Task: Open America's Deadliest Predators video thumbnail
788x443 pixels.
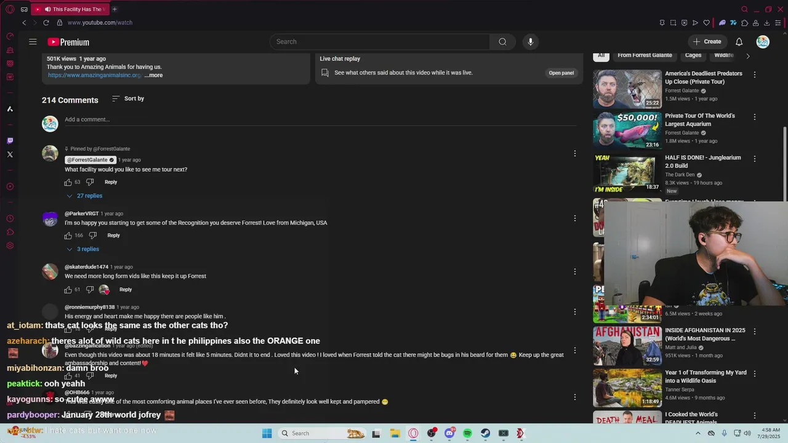Action: pyautogui.click(x=627, y=89)
